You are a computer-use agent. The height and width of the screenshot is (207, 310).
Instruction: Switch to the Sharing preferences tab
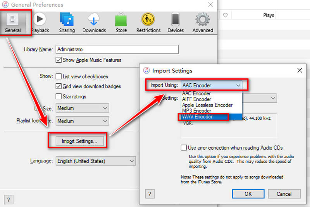click(x=67, y=23)
